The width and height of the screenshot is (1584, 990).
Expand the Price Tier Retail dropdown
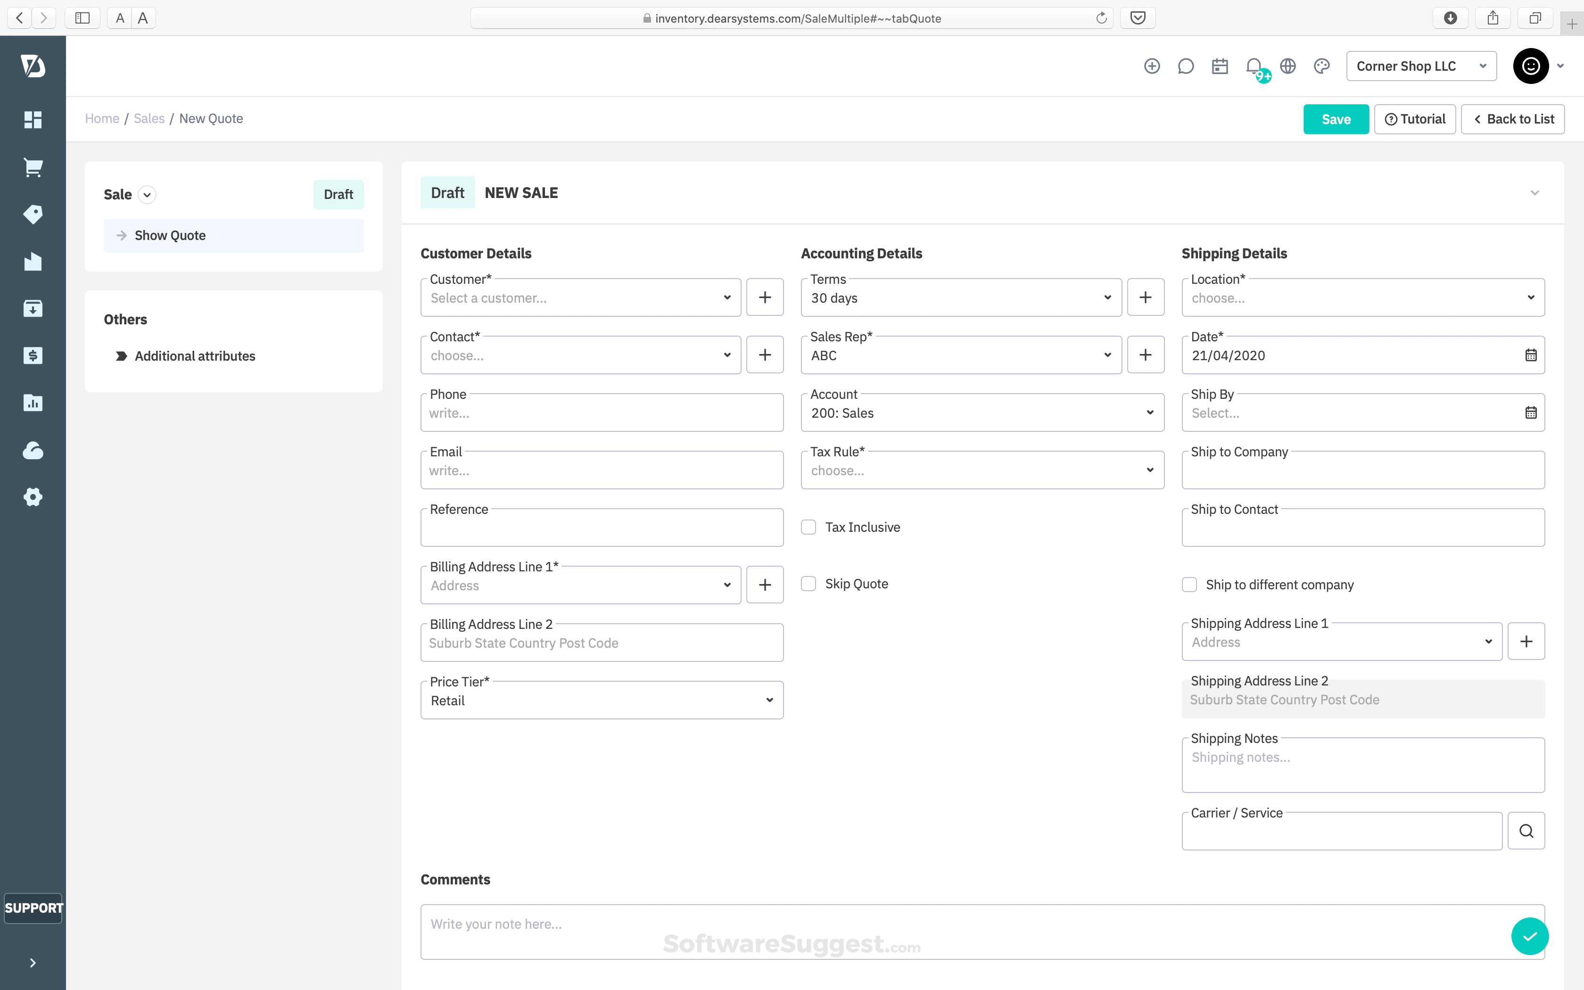[602, 701]
